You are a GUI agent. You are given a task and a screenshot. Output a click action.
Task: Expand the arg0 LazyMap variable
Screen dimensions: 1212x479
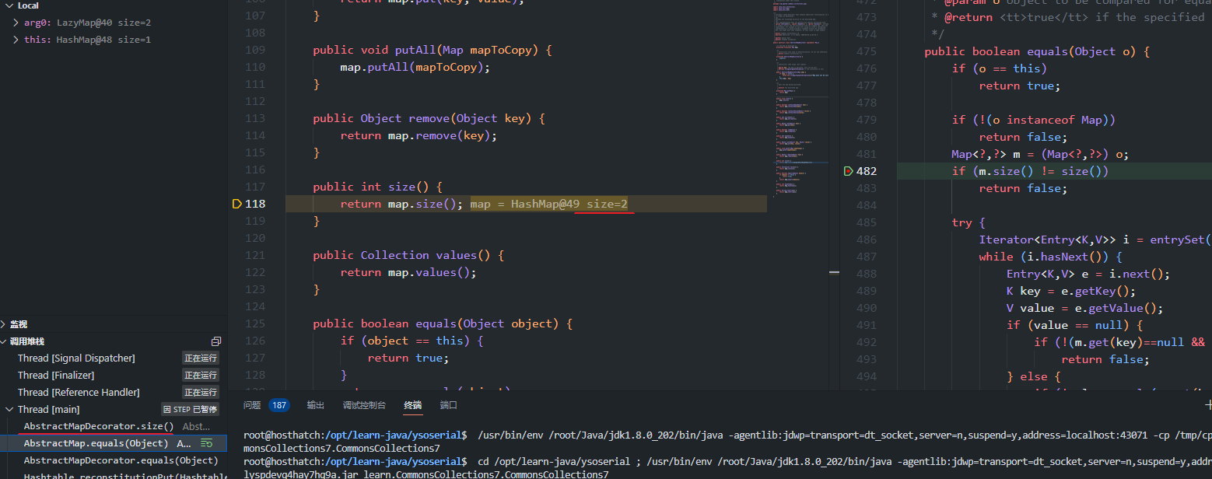pyautogui.click(x=17, y=23)
